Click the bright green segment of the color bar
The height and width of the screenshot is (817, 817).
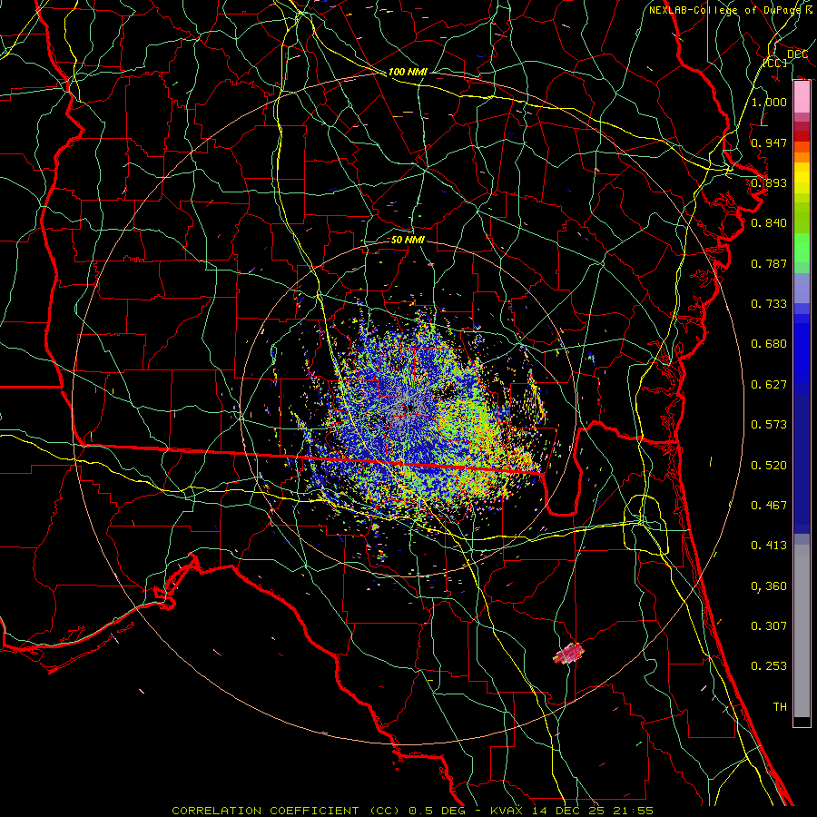click(802, 248)
